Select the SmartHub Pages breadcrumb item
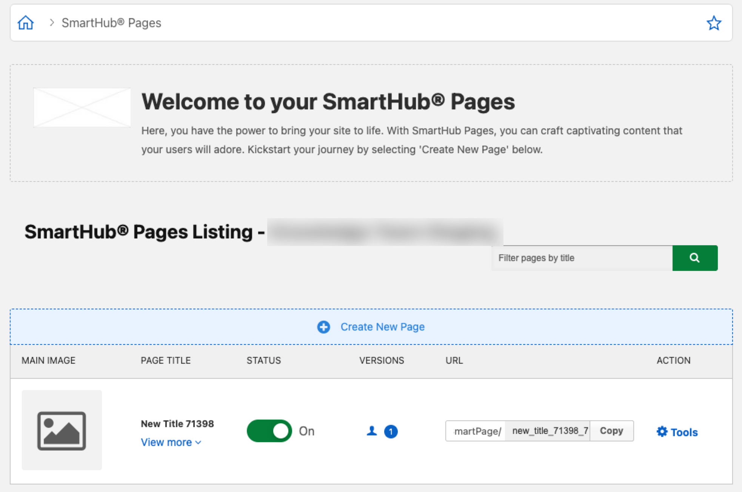This screenshot has width=742, height=492. pyautogui.click(x=111, y=23)
